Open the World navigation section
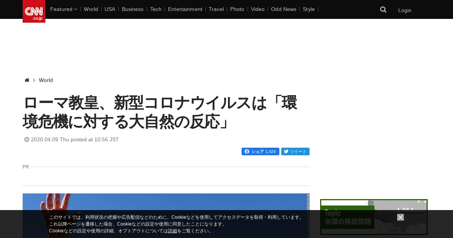The image size is (453, 238). point(91,9)
